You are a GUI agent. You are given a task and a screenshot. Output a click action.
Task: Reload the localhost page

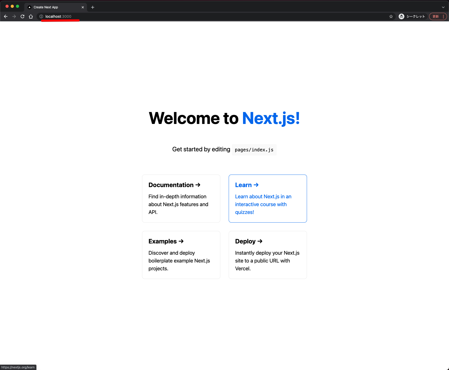22,16
